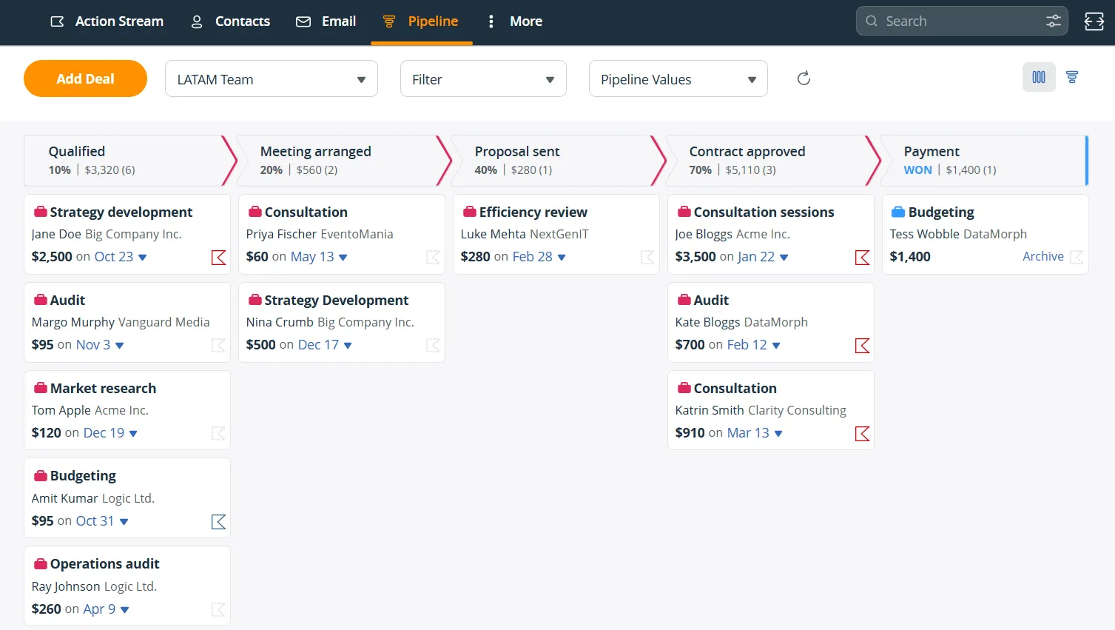Click the Luke Mehta contact name
Screen dimensions: 1115x630
click(493, 234)
